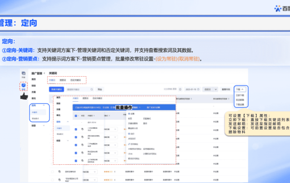The image size is (290, 183).
Task: Click the 筛选 filter button
Action: (100, 89)
